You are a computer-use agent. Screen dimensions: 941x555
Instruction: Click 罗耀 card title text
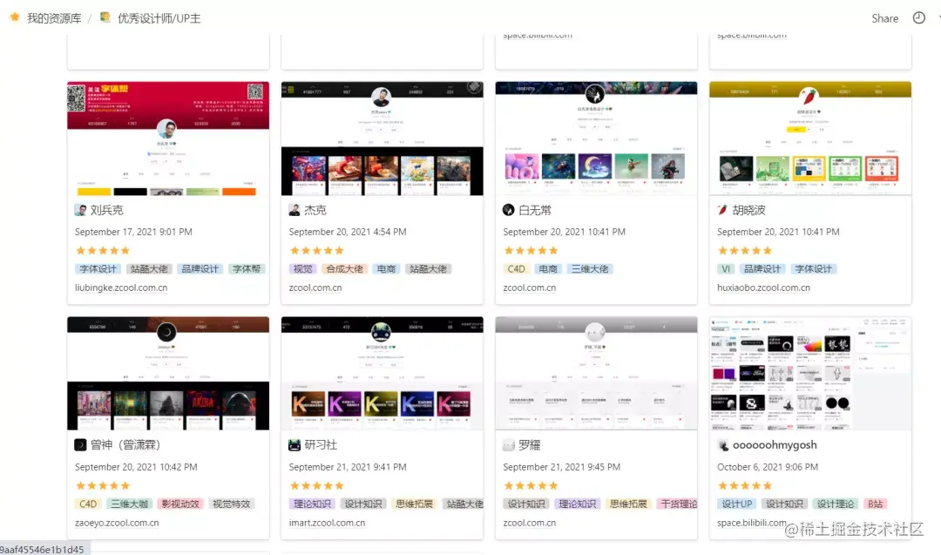coord(530,444)
